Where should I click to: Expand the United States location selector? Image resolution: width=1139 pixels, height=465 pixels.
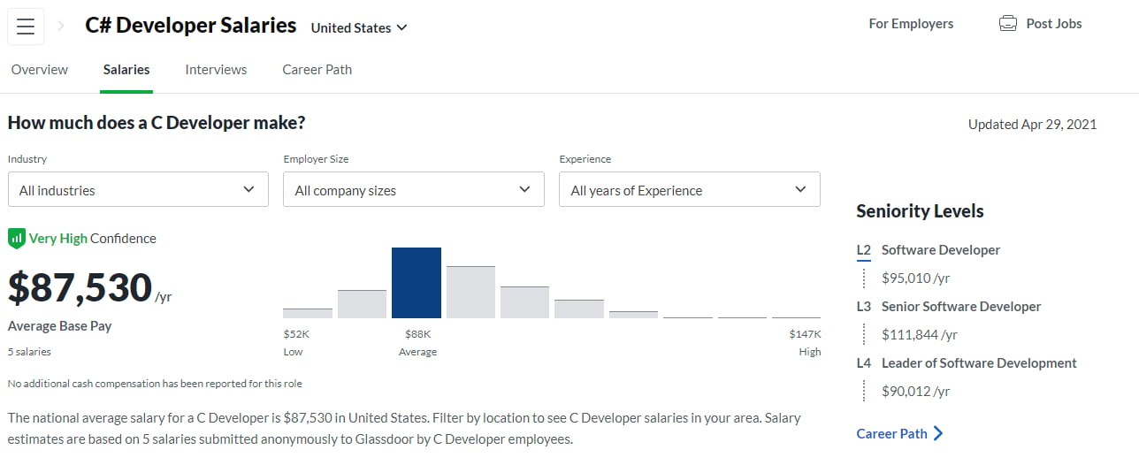point(359,27)
